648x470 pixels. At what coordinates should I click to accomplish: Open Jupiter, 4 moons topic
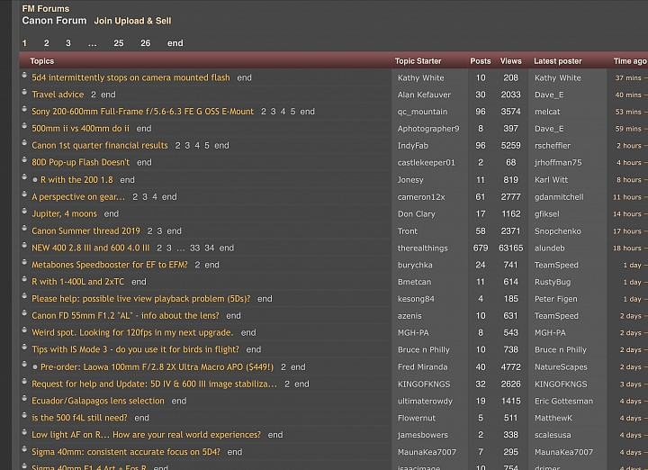point(64,213)
